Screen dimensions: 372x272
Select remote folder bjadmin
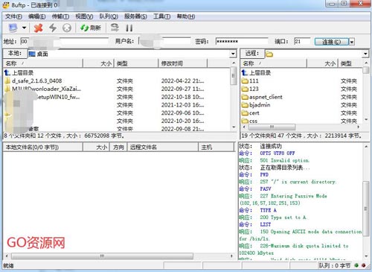[x=256, y=105]
